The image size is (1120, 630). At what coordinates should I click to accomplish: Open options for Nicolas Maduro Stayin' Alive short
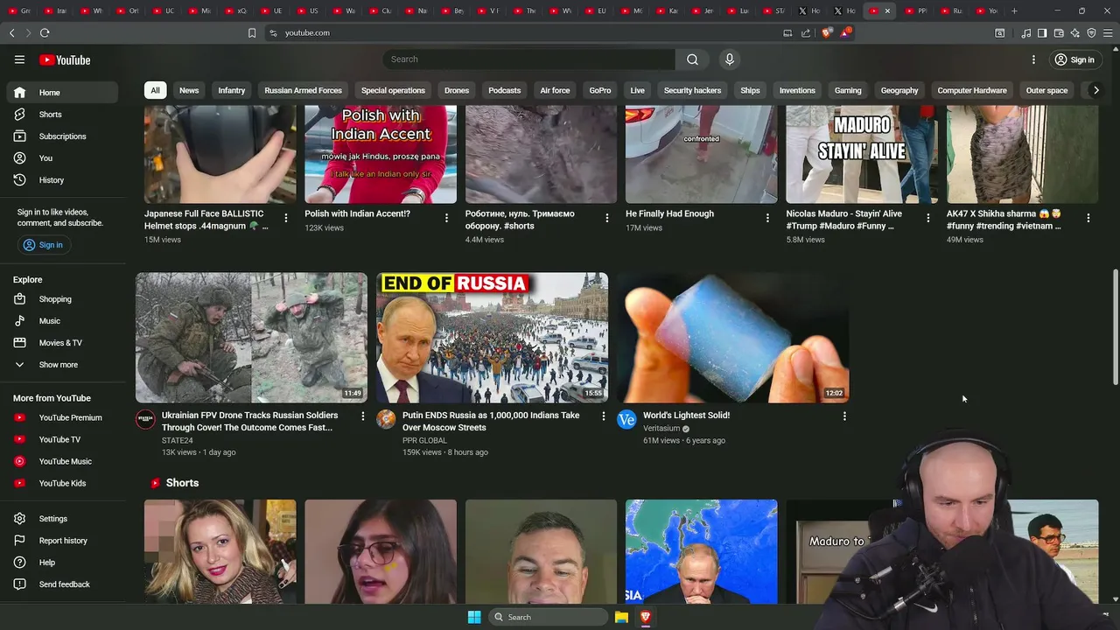pyautogui.click(x=928, y=218)
